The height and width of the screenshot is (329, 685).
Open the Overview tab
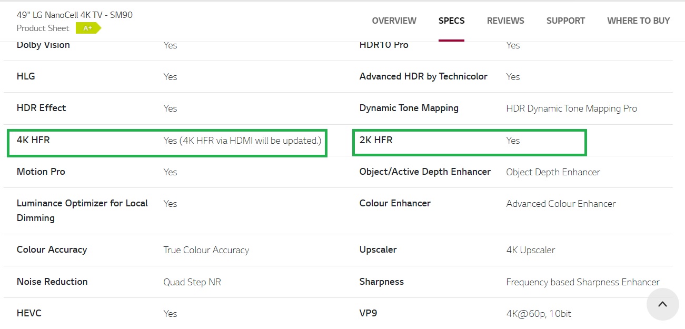394,21
